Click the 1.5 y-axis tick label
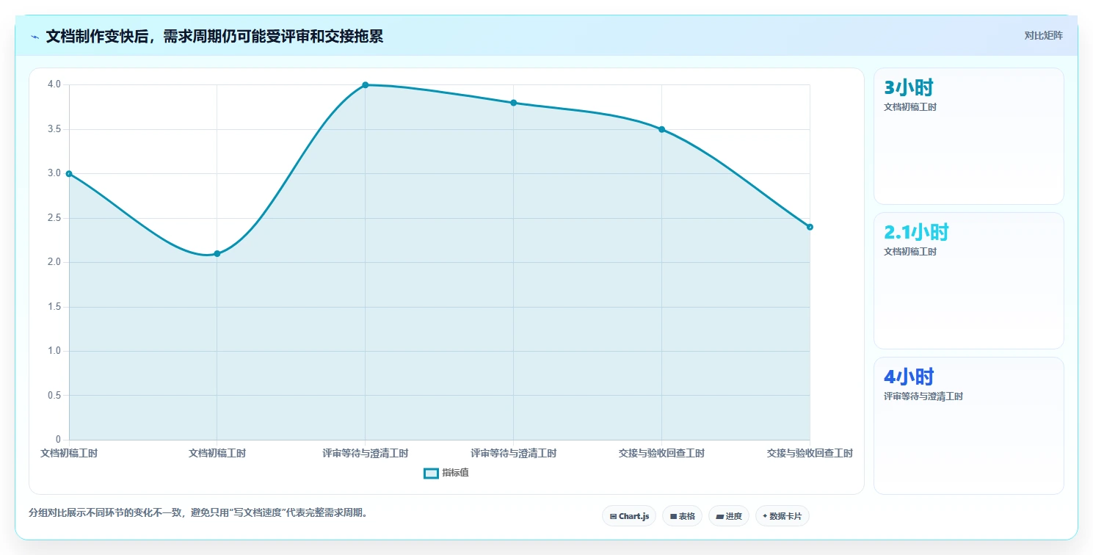1093x555 pixels. pyautogui.click(x=55, y=307)
